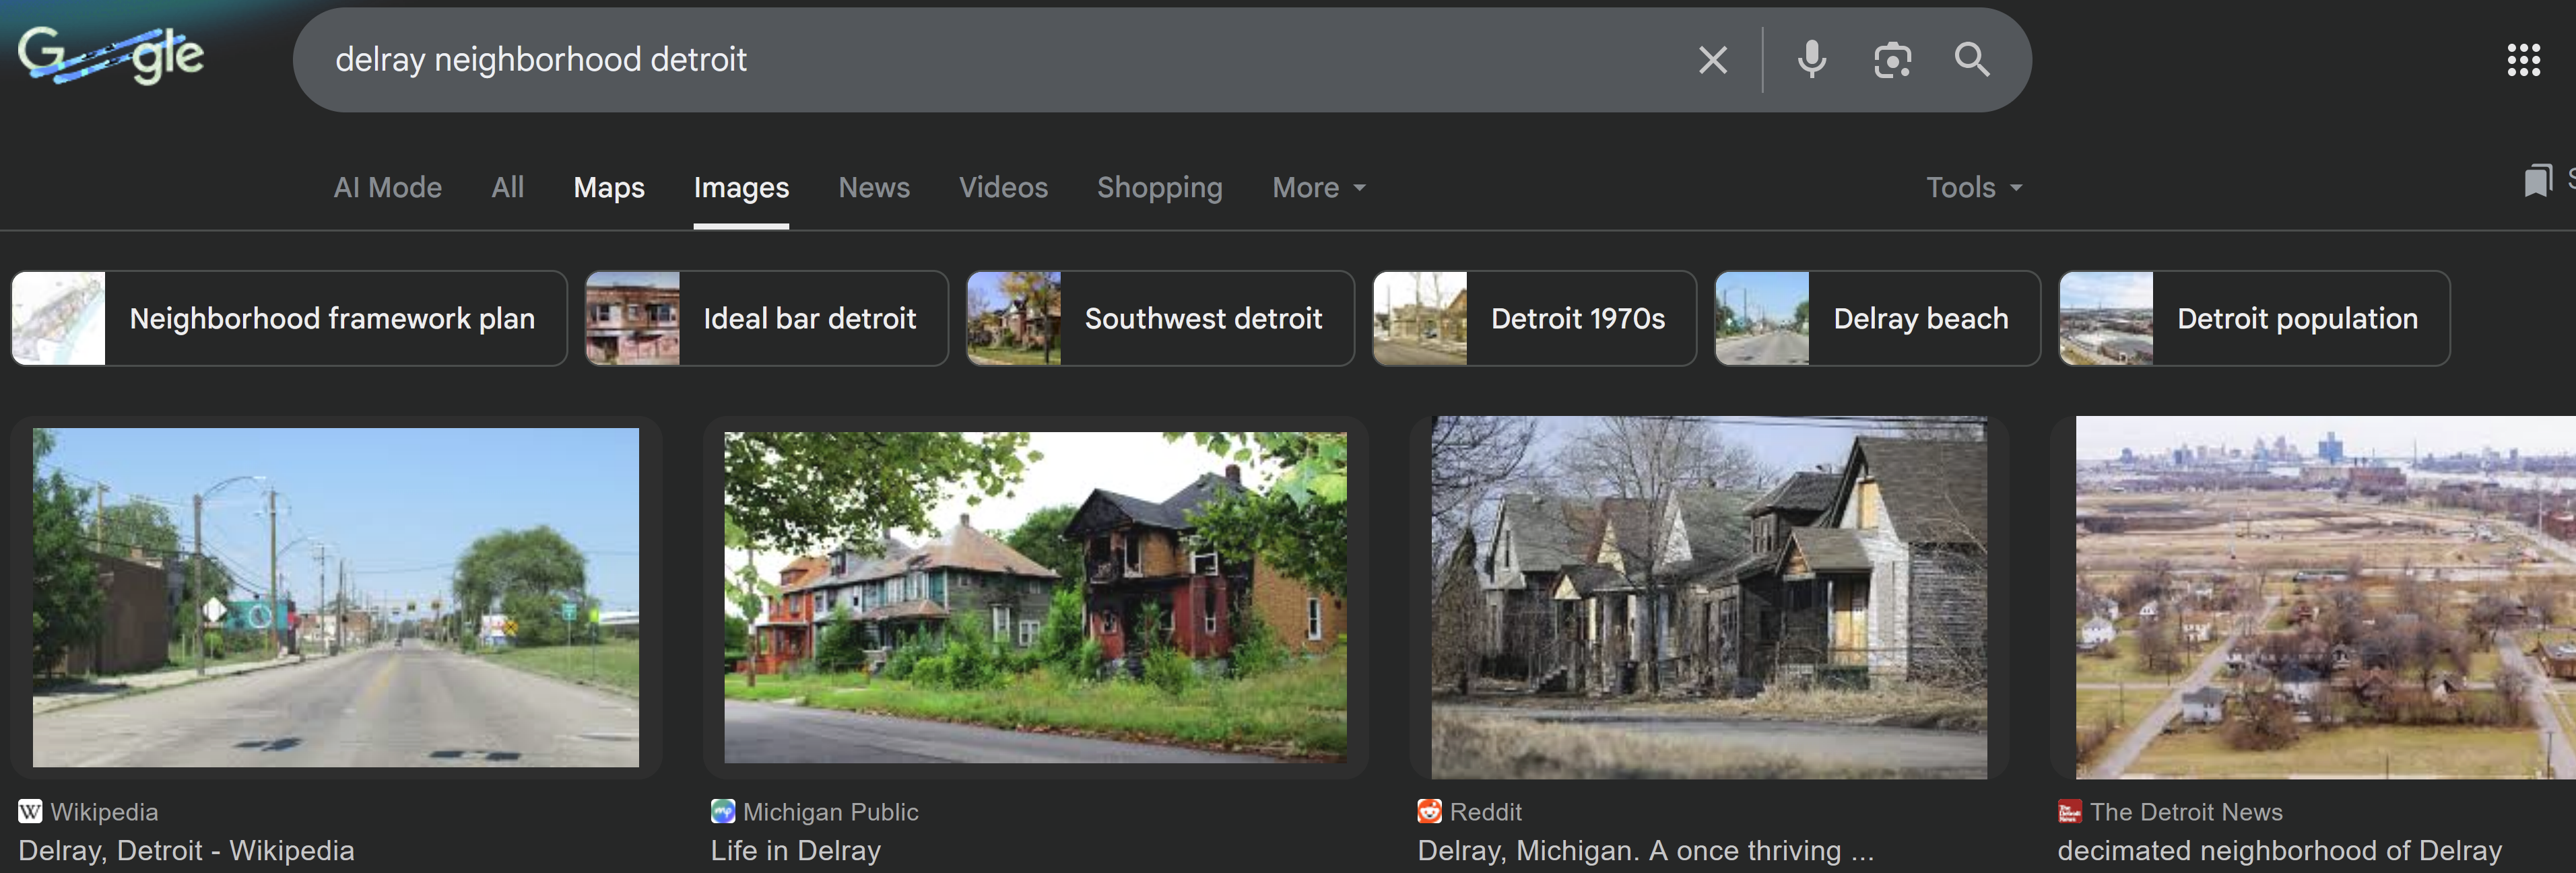
Task: Switch to the Maps tab
Action: pos(608,188)
